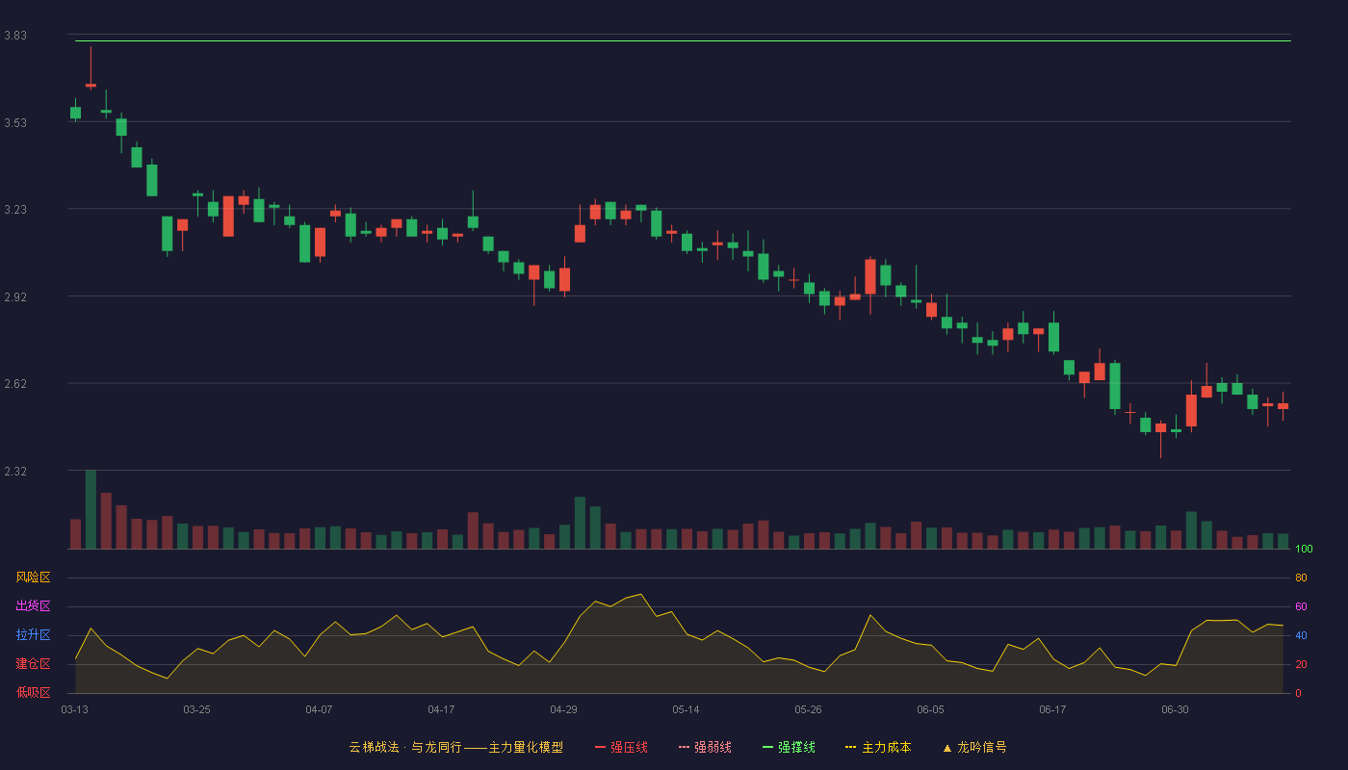Select the 03-13 date label

tap(75, 709)
